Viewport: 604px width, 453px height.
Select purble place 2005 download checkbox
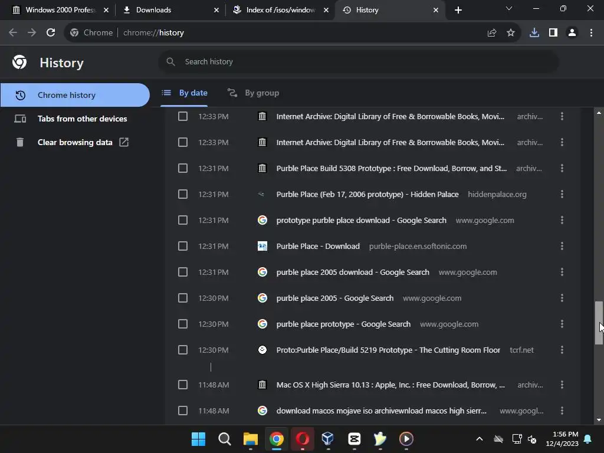[x=183, y=272]
